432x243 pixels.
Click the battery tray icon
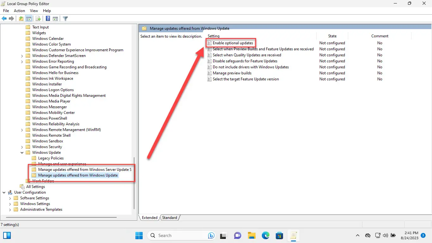[393, 235]
